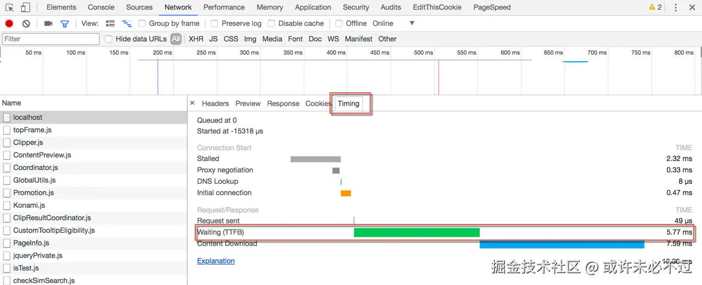Filter requests by Other
This screenshot has height=285, width=702.
(x=388, y=39)
